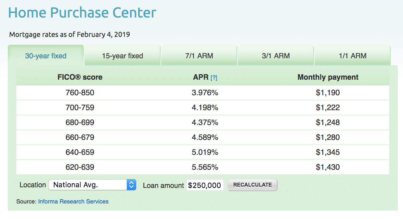The width and height of the screenshot is (403, 219).
Task: Select the 700-759 FICO score cell
Action: (80, 108)
